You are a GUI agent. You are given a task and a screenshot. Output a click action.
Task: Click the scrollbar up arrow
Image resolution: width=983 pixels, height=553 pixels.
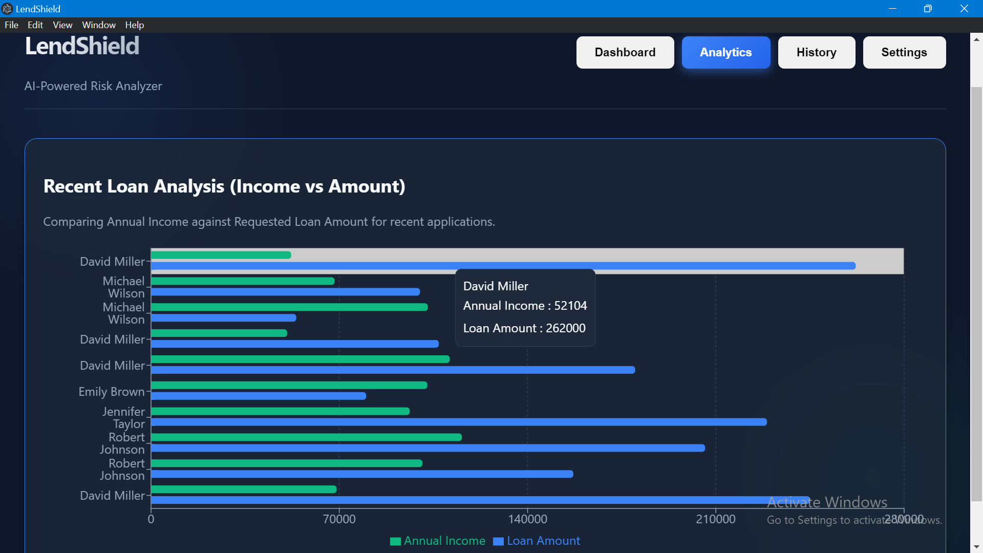976,39
